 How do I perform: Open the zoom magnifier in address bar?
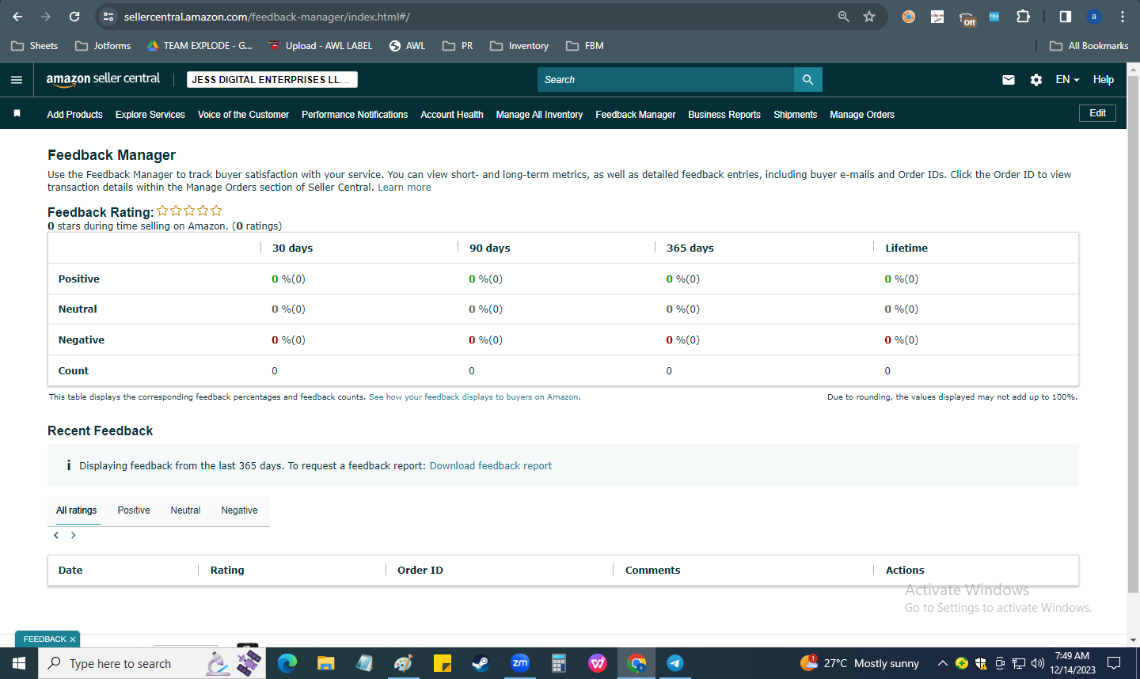pyautogui.click(x=844, y=16)
